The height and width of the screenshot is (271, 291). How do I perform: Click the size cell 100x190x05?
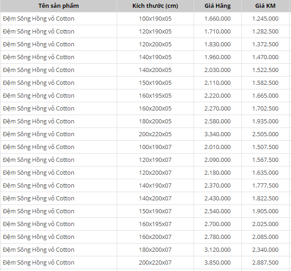point(155,19)
